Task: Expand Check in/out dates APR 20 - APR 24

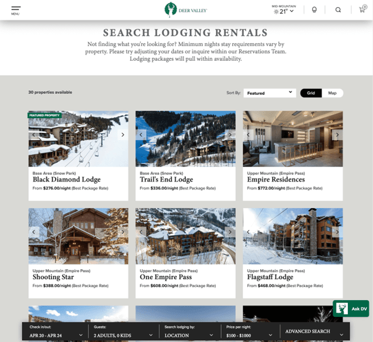Action: point(55,331)
